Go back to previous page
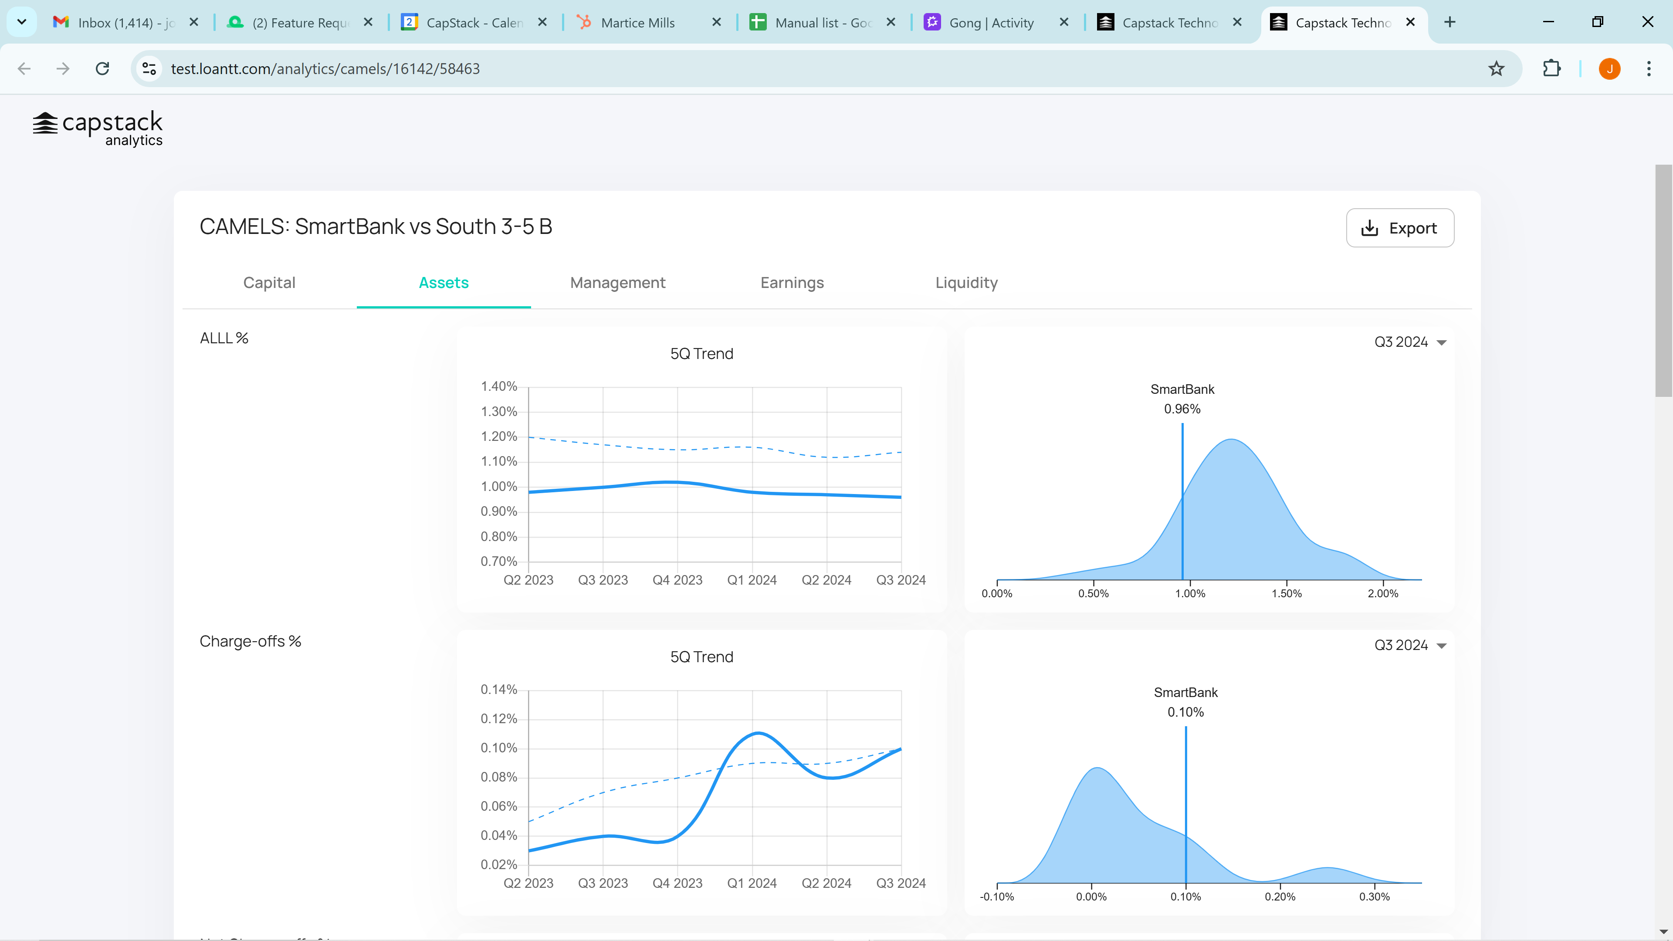 (x=24, y=69)
